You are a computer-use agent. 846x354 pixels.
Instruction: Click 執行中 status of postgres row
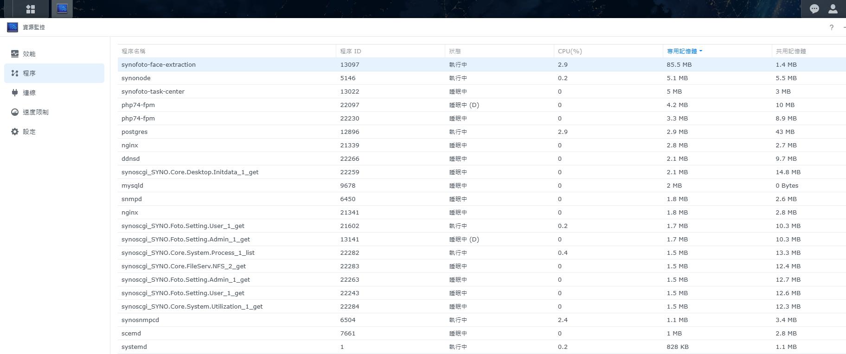point(458,132)
